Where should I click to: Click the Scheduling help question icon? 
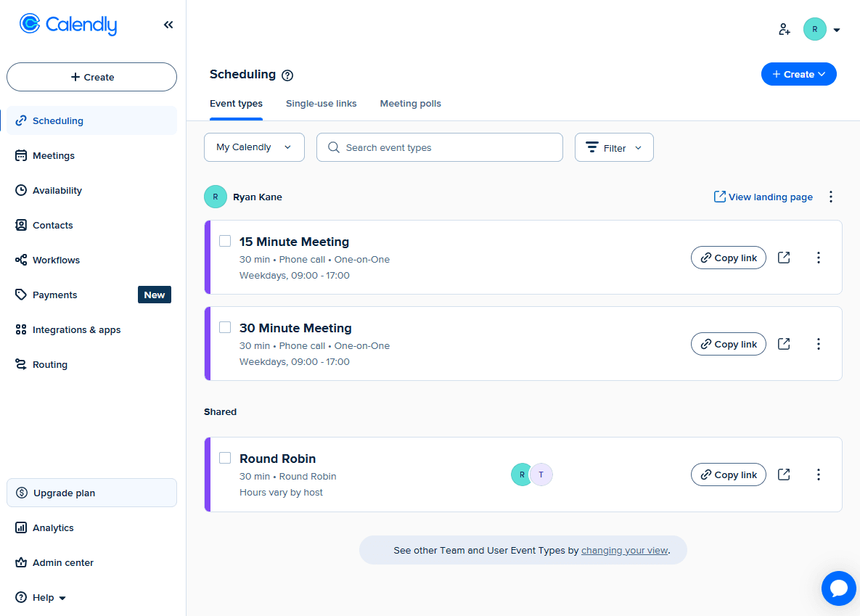287,75
